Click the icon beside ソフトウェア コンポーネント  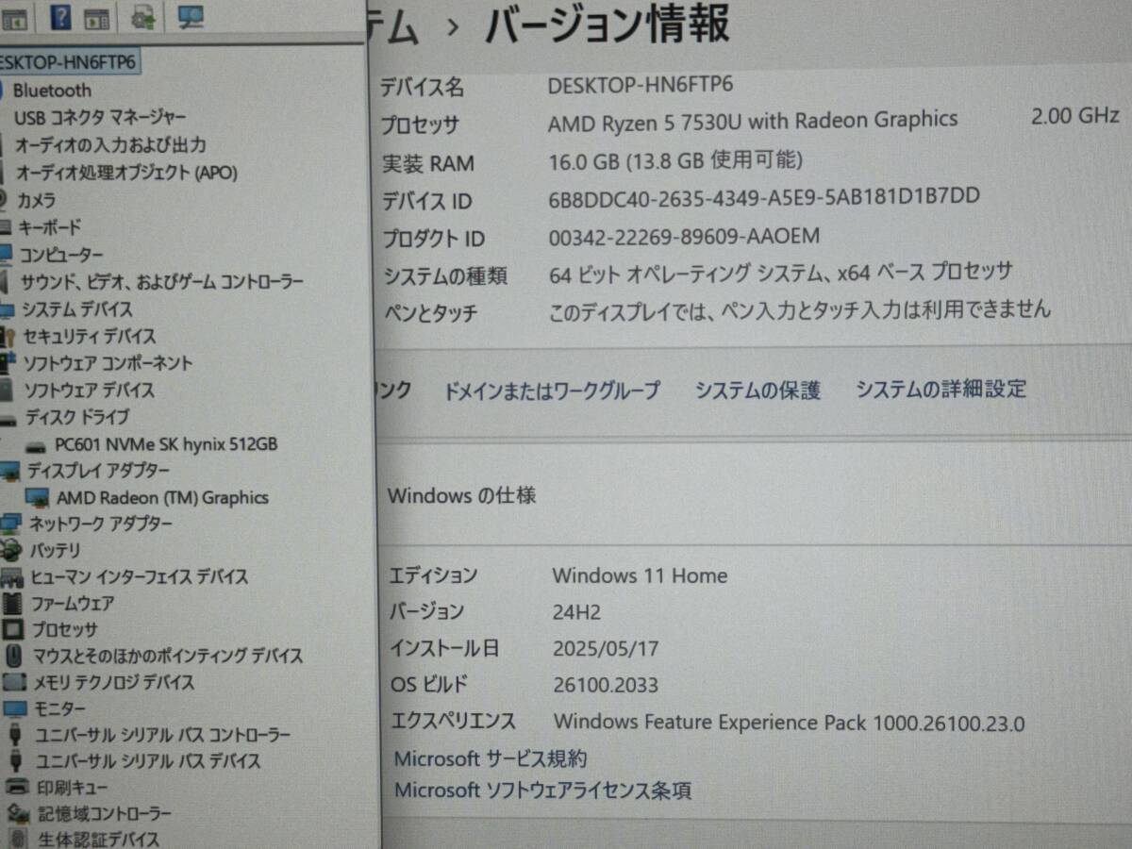pos(9,363)
